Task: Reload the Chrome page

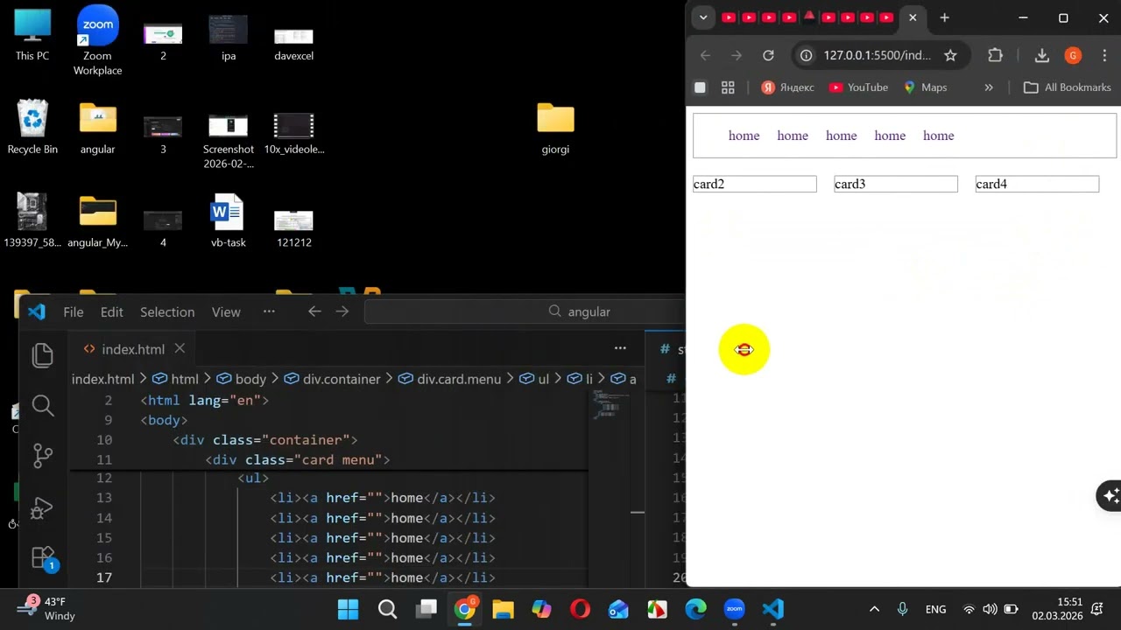Action: pos(768,55)
